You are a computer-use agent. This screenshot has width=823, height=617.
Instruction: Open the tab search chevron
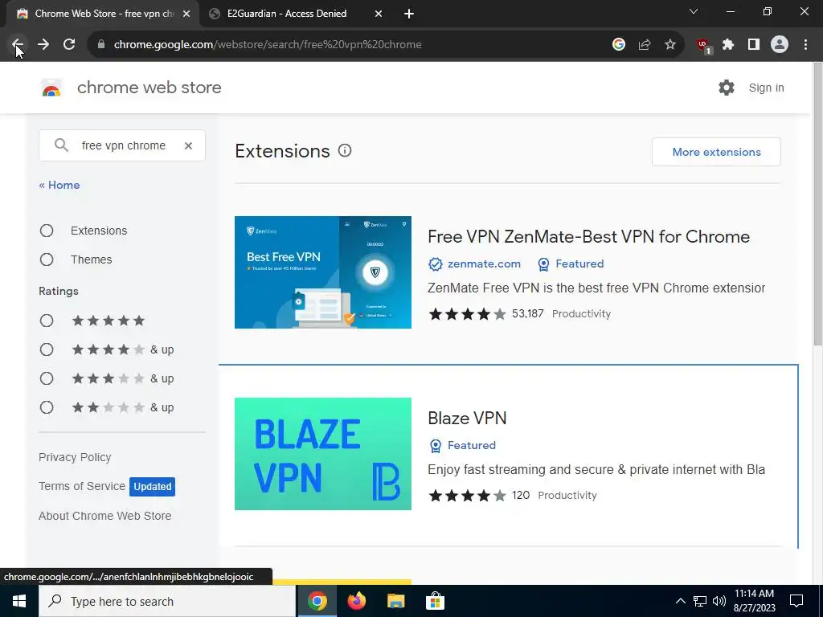694,11
